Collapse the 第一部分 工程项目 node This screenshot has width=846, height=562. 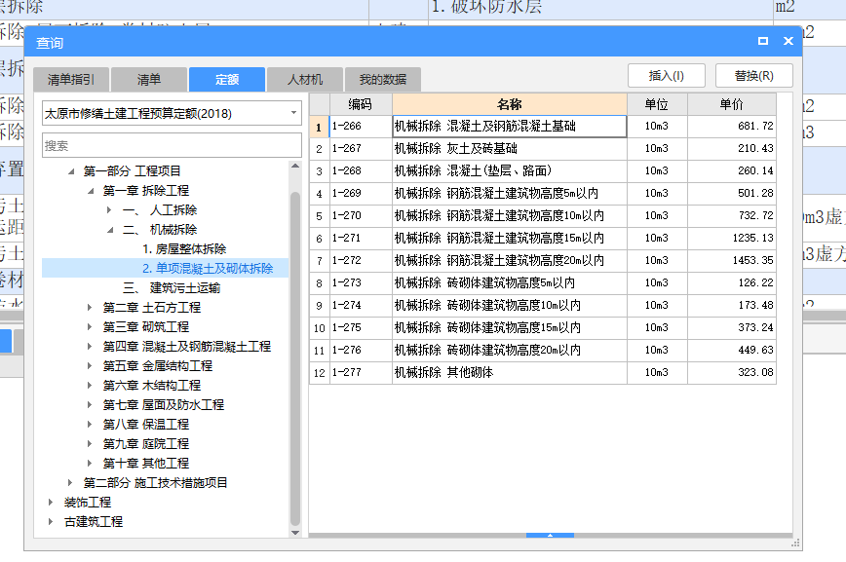pyautogui.click(x=71, y=171)
